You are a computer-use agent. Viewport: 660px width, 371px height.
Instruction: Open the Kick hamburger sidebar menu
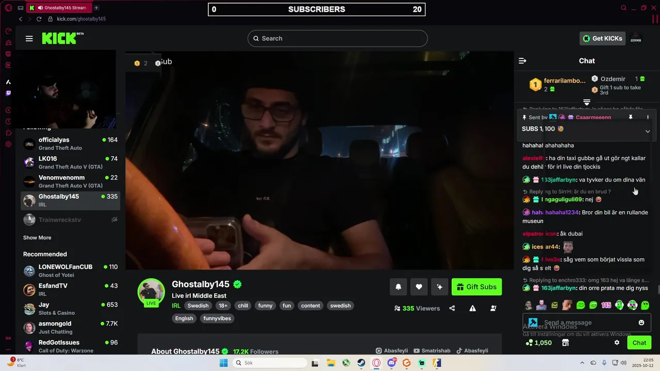point(29,39)
